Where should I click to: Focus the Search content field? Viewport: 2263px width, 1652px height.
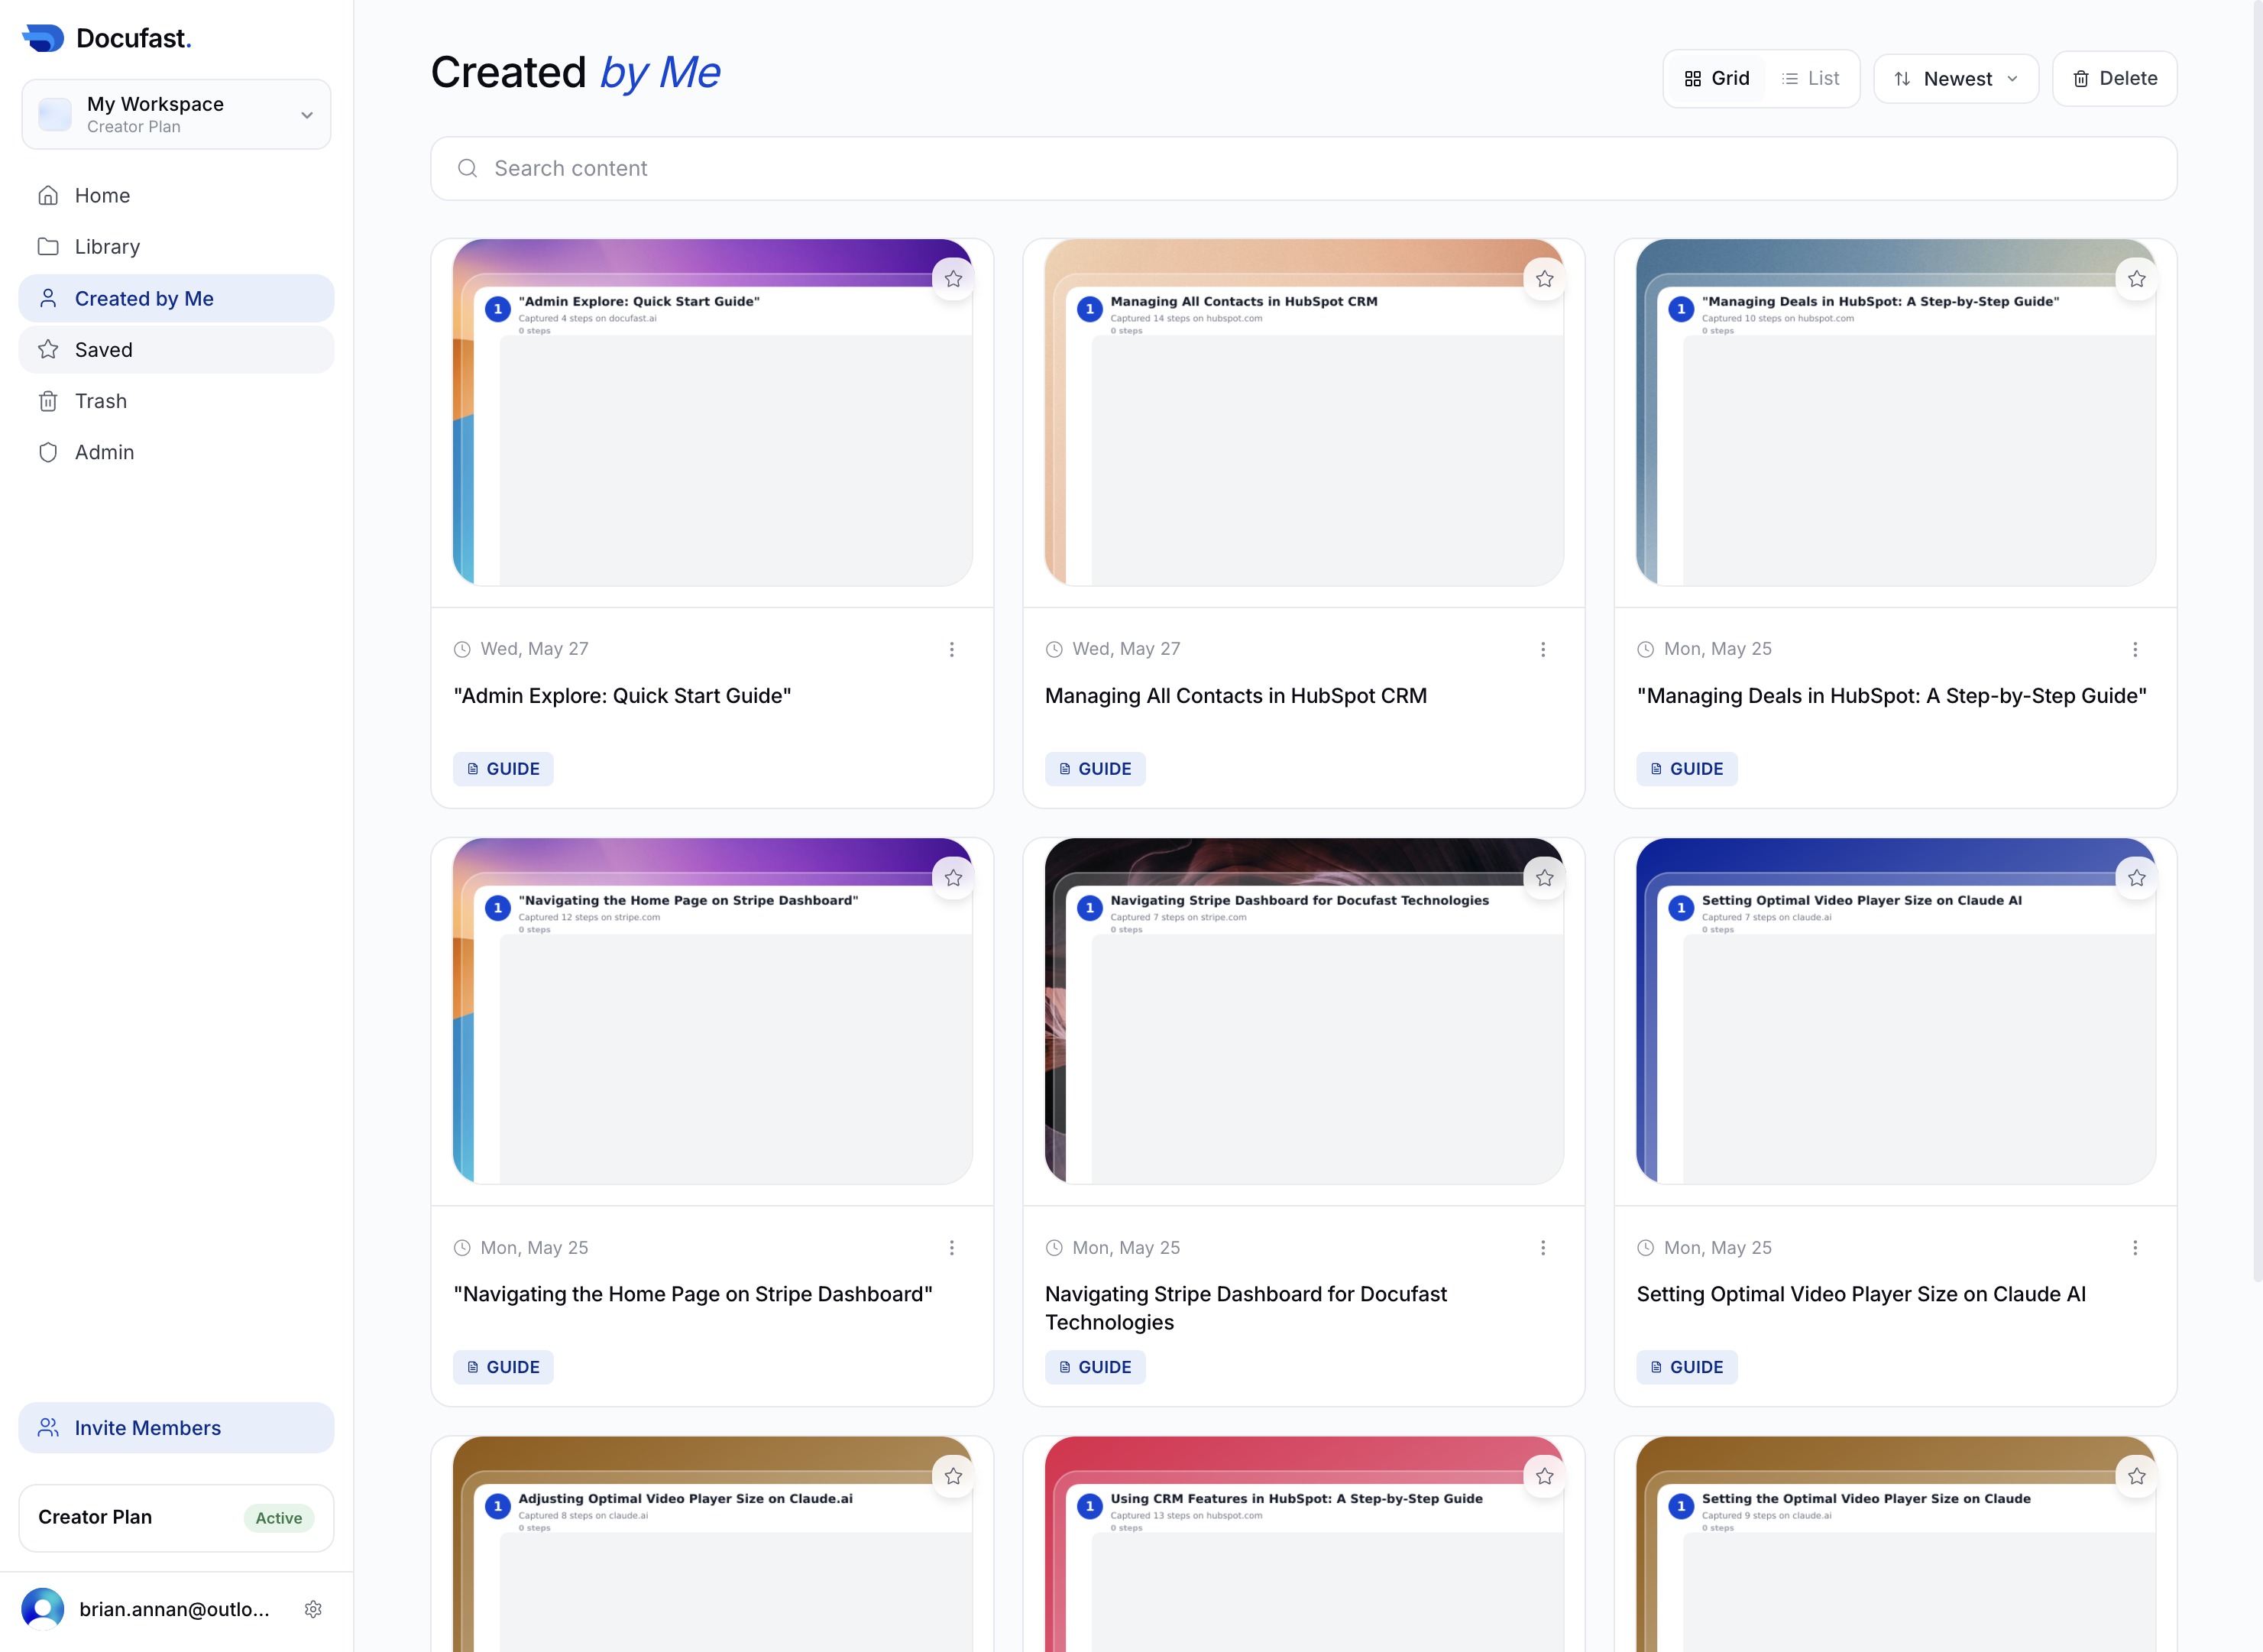click(x=1304, y=168)
